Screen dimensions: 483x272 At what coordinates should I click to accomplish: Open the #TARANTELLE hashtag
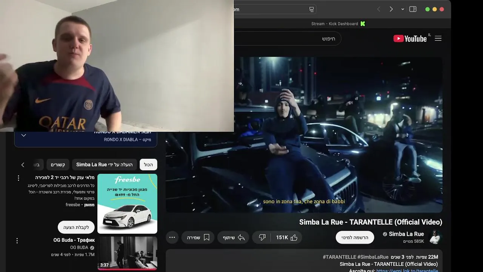339,257
